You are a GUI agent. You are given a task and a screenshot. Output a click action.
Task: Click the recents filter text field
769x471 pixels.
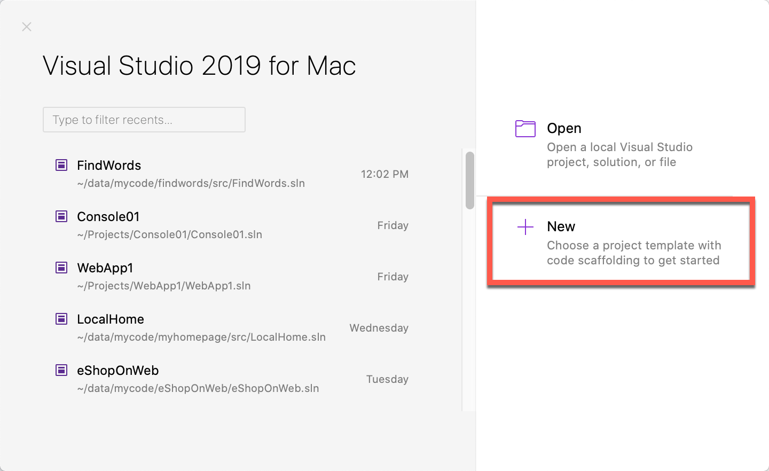point(144,120)
